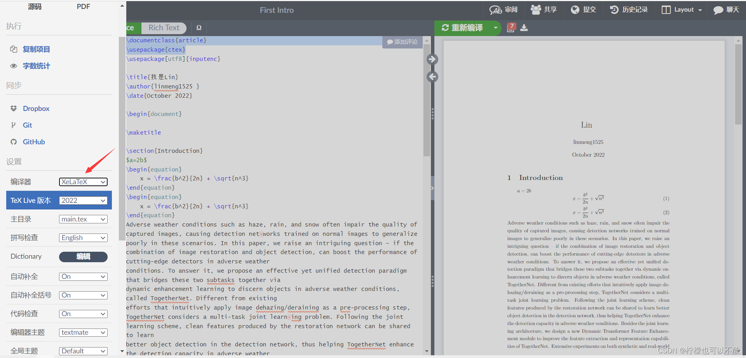
Task: Click the 1 Introduction heading in PDF
Action: [535, 178]
